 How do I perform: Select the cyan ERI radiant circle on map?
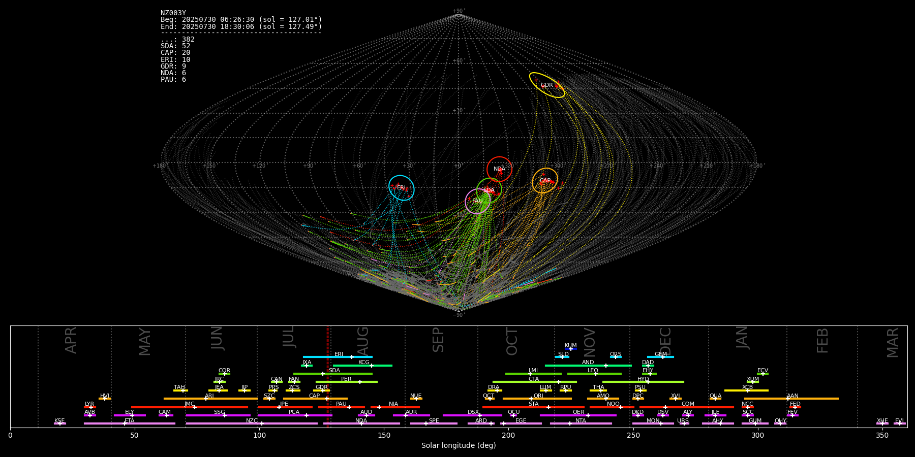pos(402,188)
